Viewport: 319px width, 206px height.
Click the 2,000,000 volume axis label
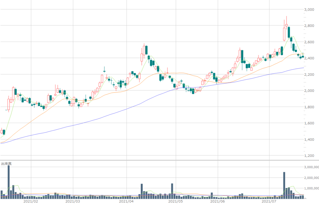(x=312, y=178)
